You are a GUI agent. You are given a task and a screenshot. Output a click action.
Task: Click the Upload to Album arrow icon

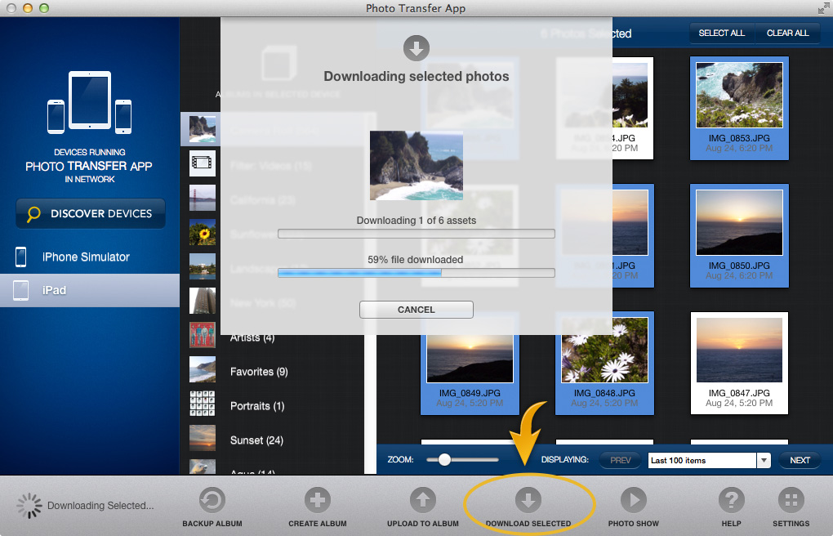[423, 500]
